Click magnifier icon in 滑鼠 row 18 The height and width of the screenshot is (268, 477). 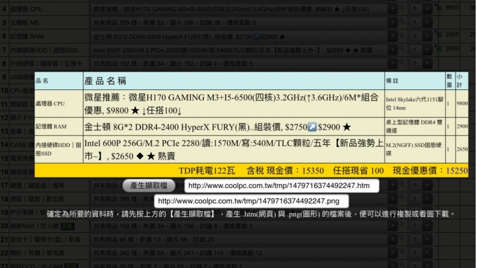point(402,197)
